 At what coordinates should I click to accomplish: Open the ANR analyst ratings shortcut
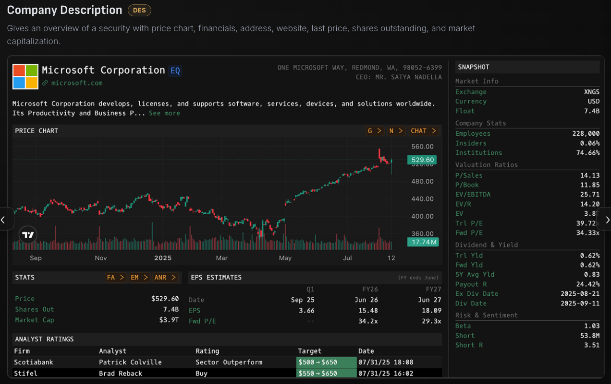[x=166, y=277]
